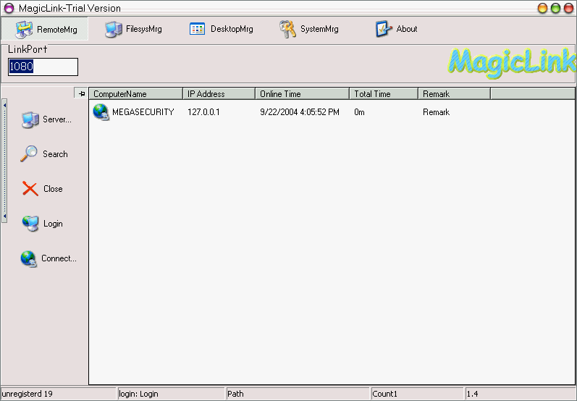Switch to the FilesysMrg tab
The width and height of the screenshot is (577, 401).
point(133,29)
